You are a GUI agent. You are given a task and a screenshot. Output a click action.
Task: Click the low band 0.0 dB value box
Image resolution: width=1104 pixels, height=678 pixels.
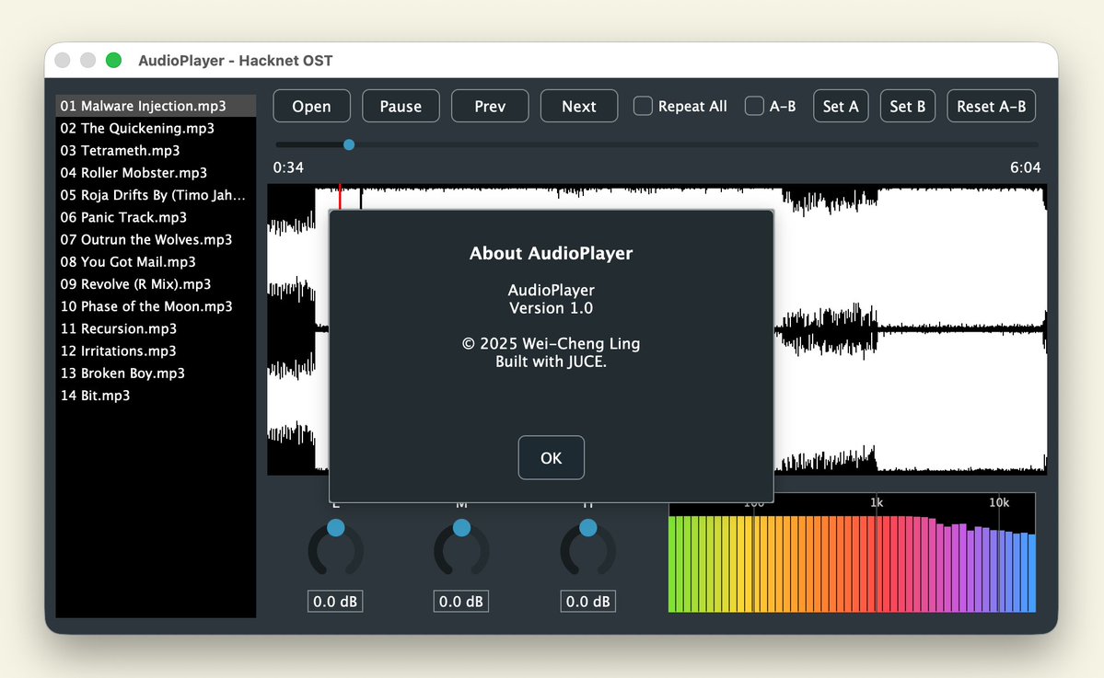(335, 602)
